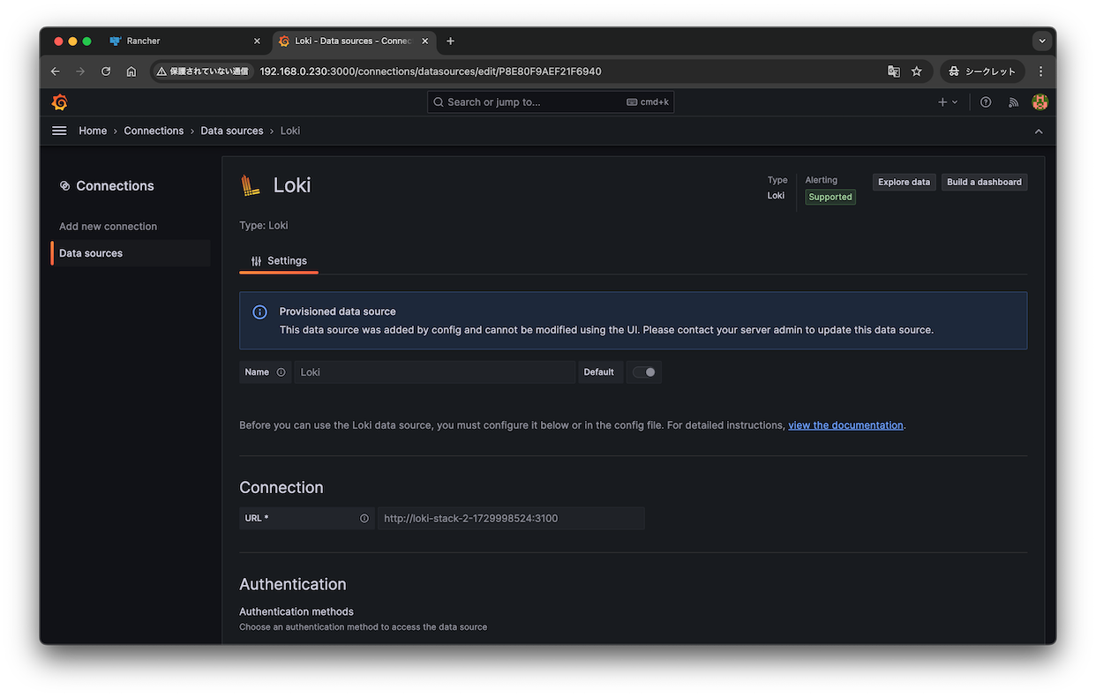Open the browser home page button
This screenshot has width=1096, height=697.
131,71
